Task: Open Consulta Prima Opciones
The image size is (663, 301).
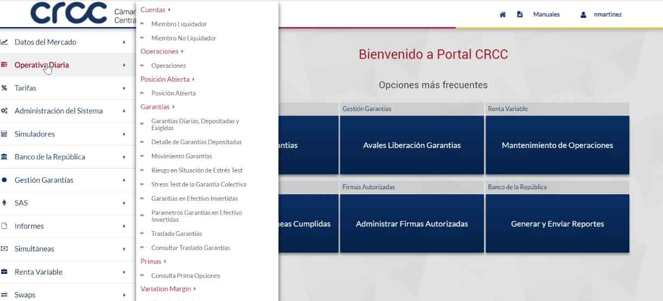Action: [x=186, y=276]
